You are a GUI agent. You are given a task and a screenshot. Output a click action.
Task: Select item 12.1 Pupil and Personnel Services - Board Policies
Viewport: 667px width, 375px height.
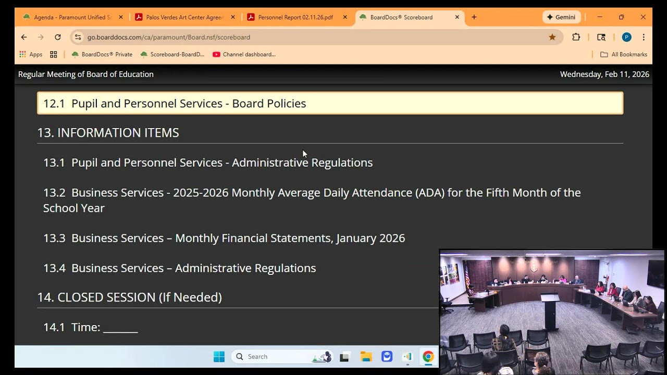[x=330, y=103]
